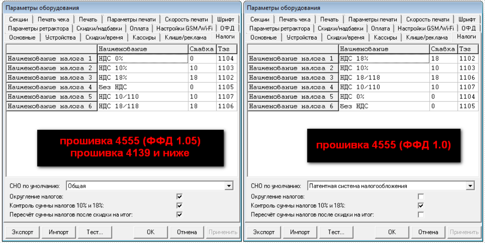Select Кассиры tab in left window
485x243 pixels.
point(144,37)
